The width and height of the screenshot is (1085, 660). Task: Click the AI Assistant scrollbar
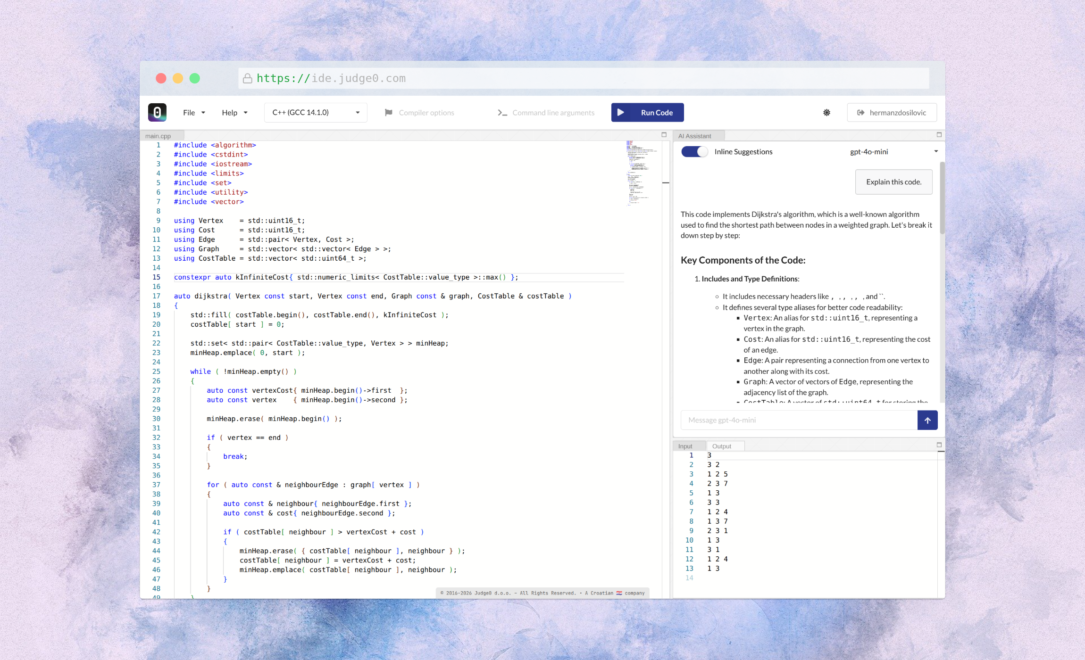(x=942, y=198)
